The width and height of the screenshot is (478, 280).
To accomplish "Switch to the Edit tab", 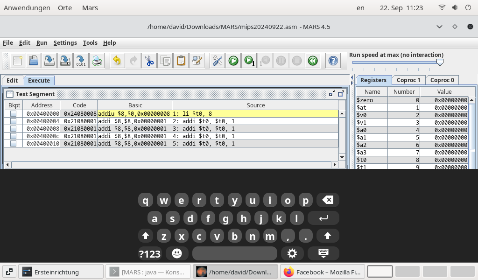I will (12, 80).
